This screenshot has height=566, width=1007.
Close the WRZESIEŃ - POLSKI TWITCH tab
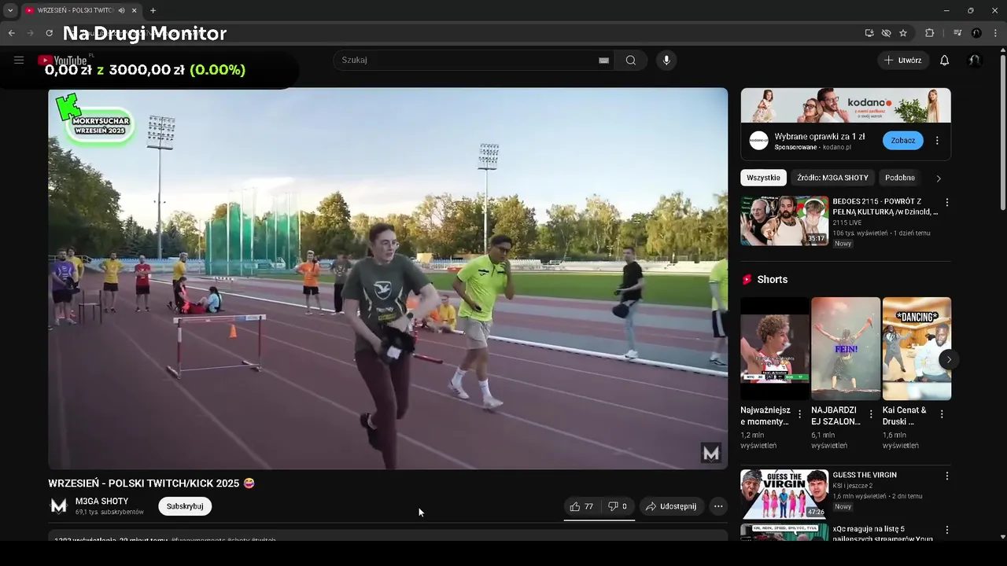point(135,10)
